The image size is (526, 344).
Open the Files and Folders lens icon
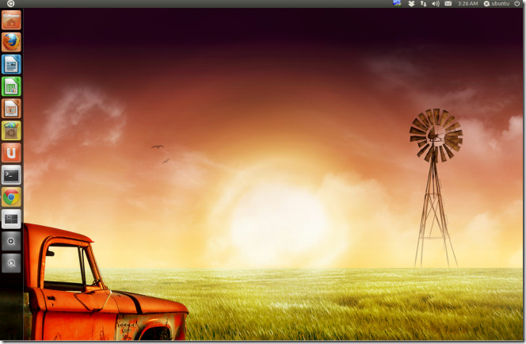coord(11,263)
